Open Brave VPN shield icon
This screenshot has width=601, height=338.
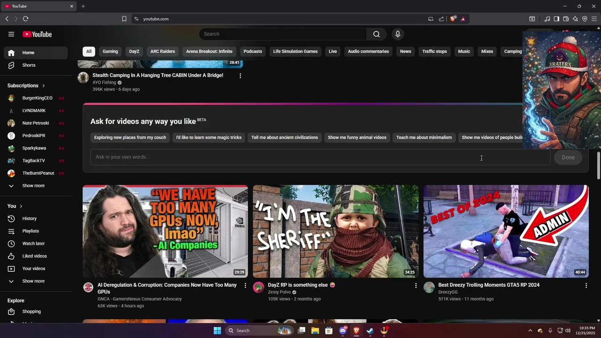point(585,19)
